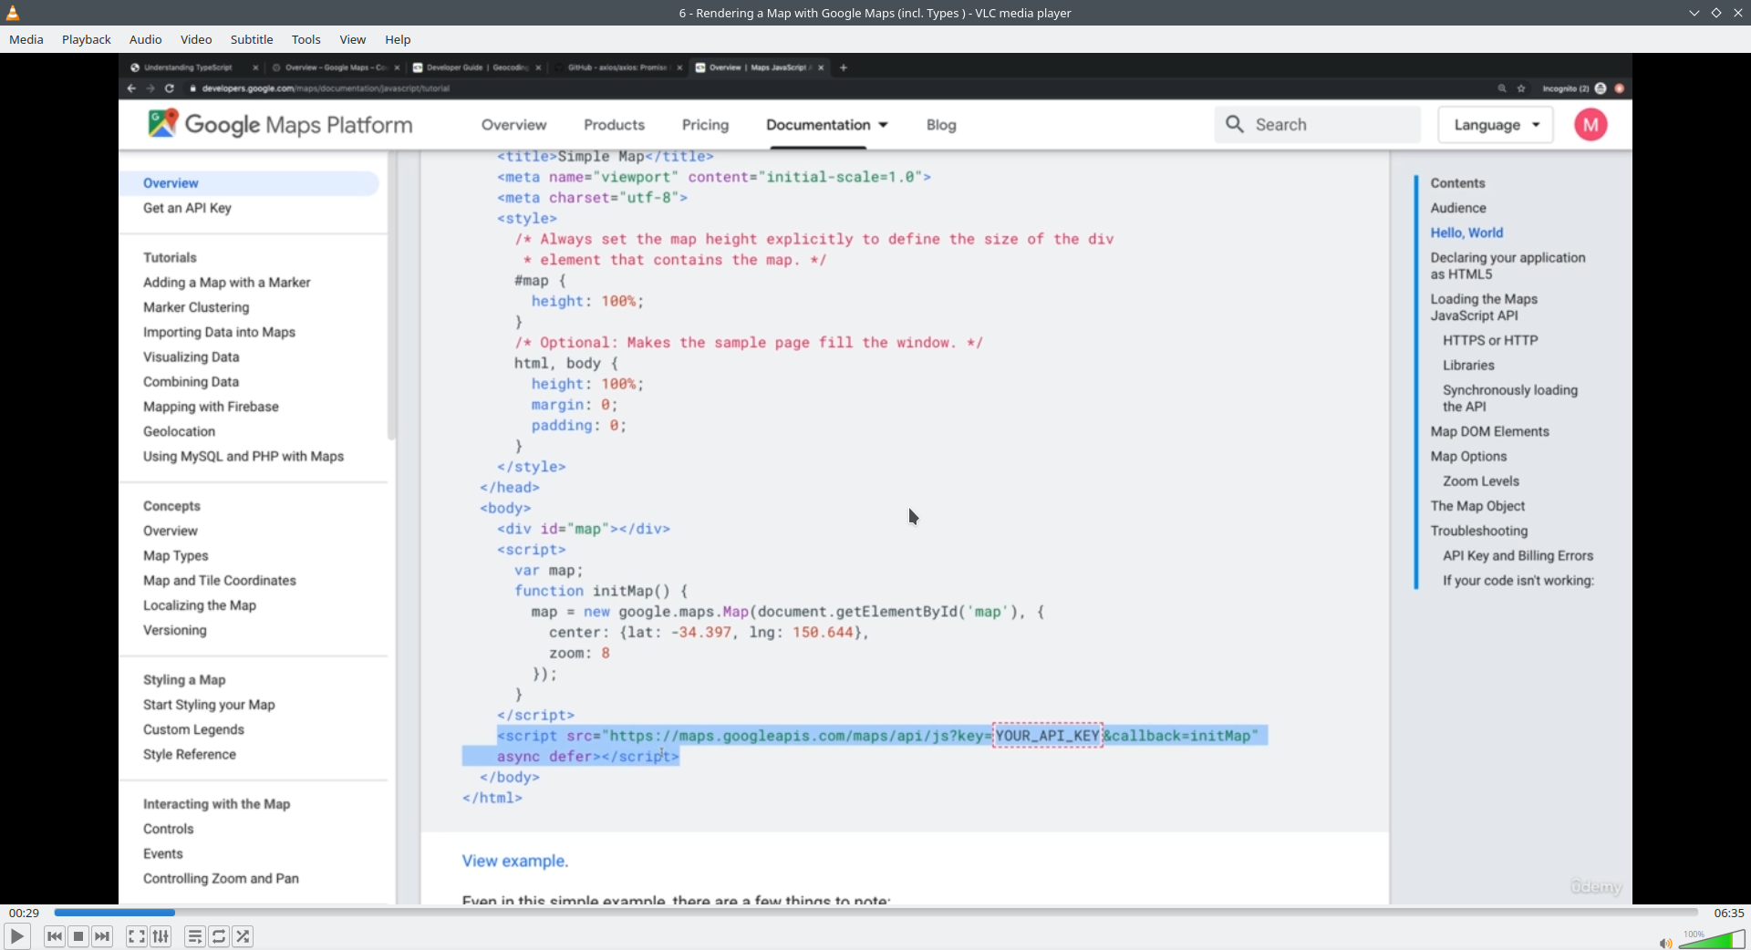Select Get an API Key in sidebar
The width and height of the screenshot is (1751, 950).
tap(187, 208)
